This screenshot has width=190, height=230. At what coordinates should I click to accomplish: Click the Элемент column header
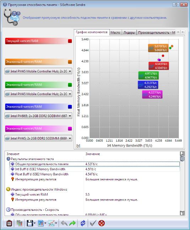(x=13, y=154)
